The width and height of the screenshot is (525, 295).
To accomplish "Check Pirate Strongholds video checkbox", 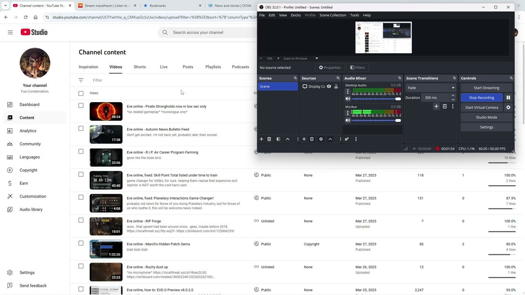I will 81,106.
